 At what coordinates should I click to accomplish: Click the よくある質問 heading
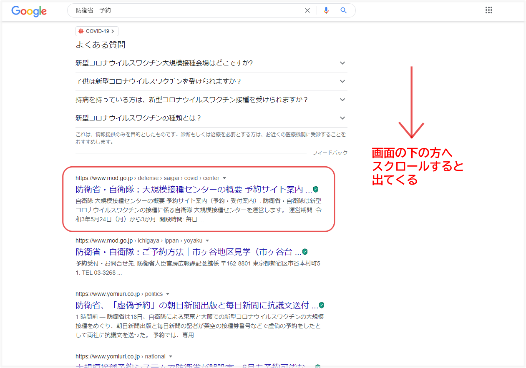(101, 45)
